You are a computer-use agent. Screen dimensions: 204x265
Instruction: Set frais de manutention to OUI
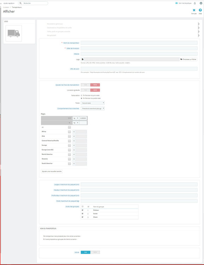point(85,85)
